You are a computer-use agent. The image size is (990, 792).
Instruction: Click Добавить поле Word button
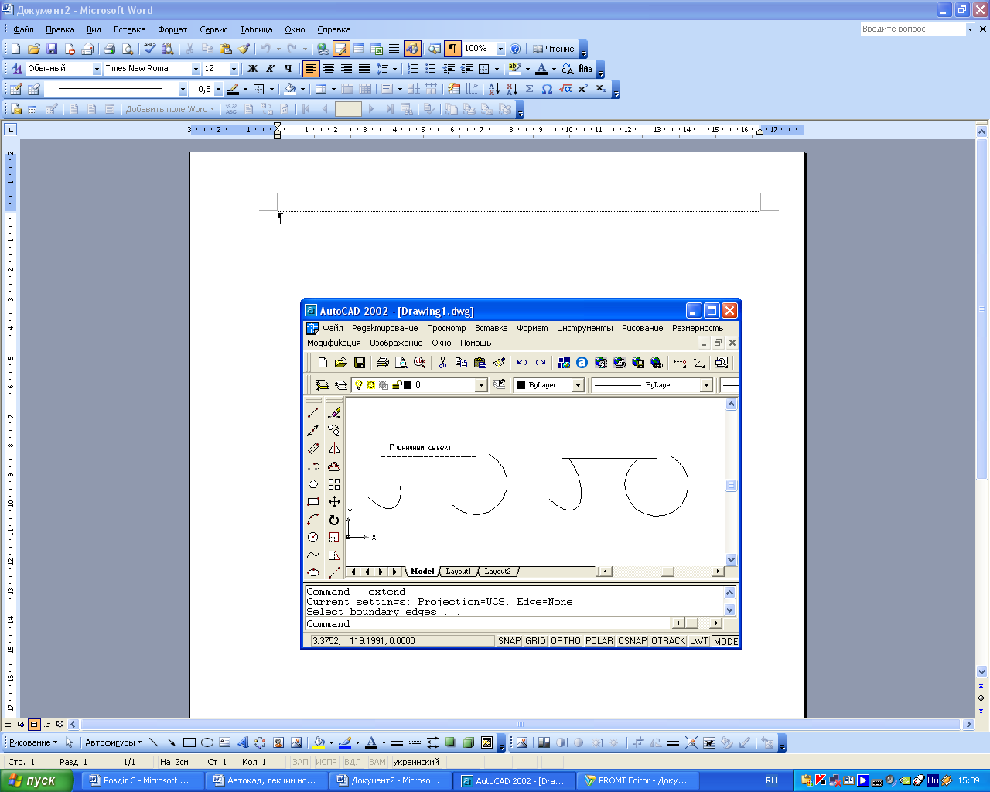[x=169, y=109]
